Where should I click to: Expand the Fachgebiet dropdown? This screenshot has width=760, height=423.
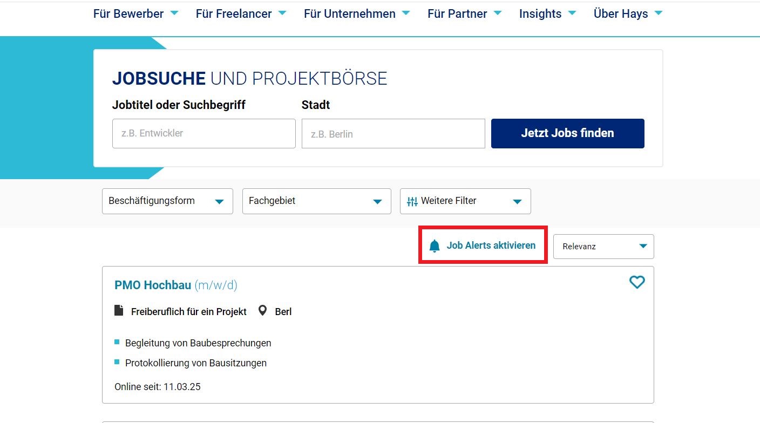pyautogui.click(x=317, y=201)
